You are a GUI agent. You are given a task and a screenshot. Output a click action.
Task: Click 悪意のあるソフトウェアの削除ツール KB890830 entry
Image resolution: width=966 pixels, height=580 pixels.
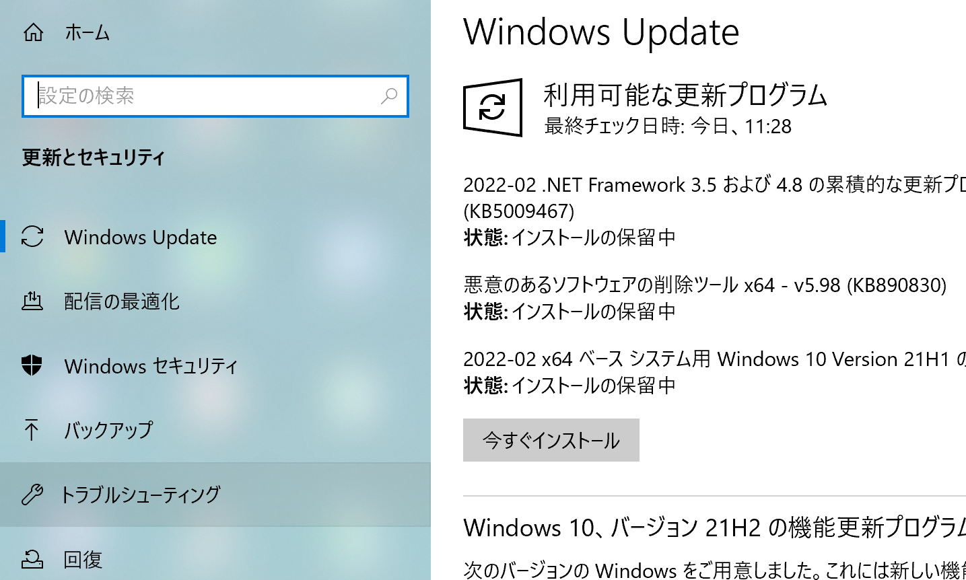pyautogui.click(x=705, y=285)
